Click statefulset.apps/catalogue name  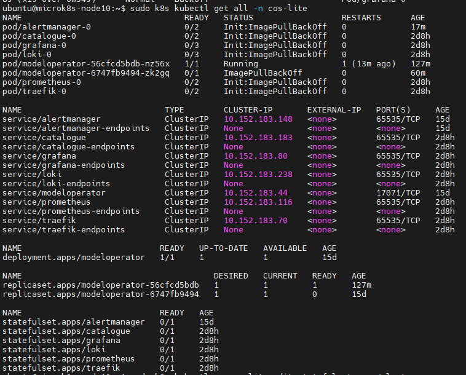(66, 331)
